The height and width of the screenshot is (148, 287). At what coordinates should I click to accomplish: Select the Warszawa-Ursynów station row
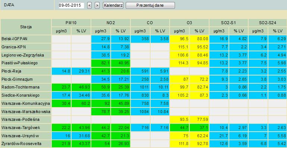coord(26,135)
